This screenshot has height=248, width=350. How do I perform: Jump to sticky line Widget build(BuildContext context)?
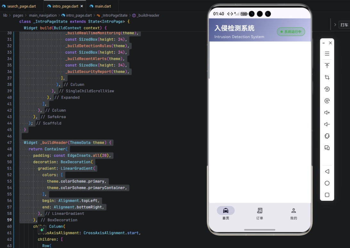point(65,28)
